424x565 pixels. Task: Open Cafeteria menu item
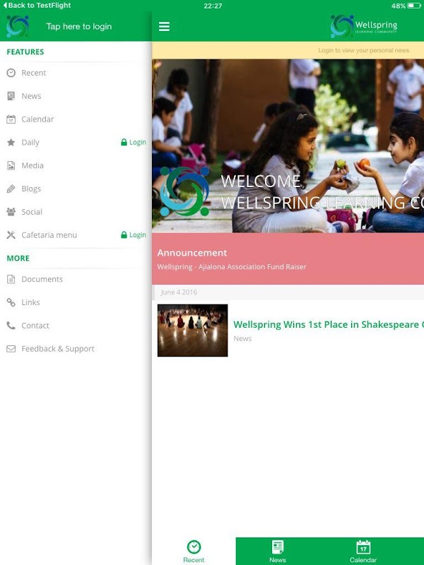click(x=76, y=235)
